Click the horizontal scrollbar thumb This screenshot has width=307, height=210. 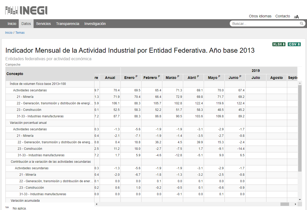(x=285, y=204)
